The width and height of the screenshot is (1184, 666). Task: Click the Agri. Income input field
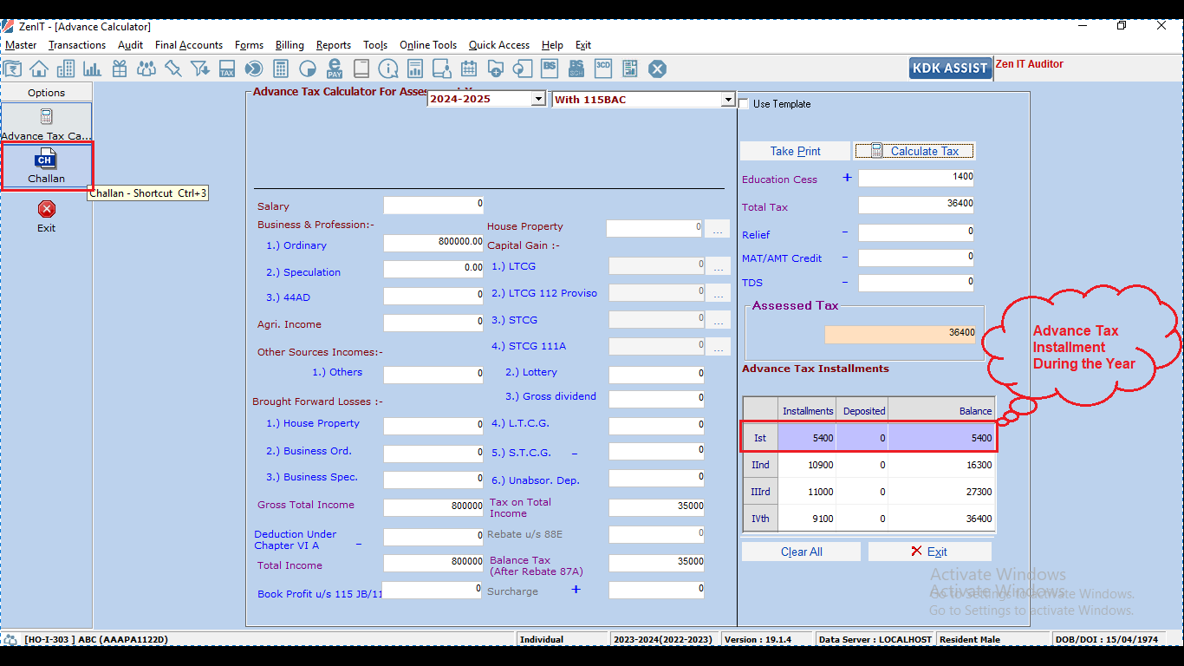[x=433, y=323]
